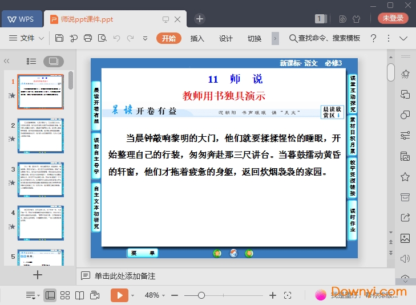Expand the 文件 menu dropdown arrow

42,38
